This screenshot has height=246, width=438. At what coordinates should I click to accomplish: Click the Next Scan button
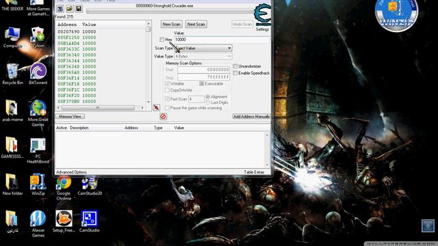(x=196, y=25)
